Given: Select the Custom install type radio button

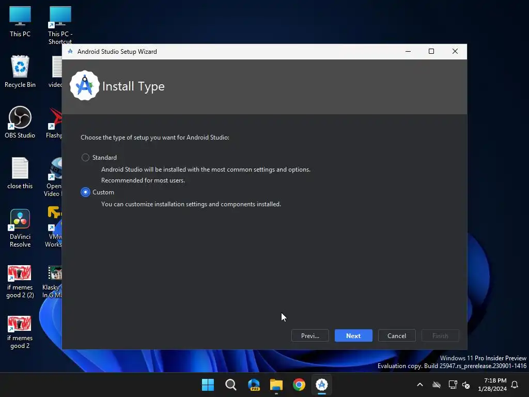Looking at the screenshot, I should coord(85,192).
